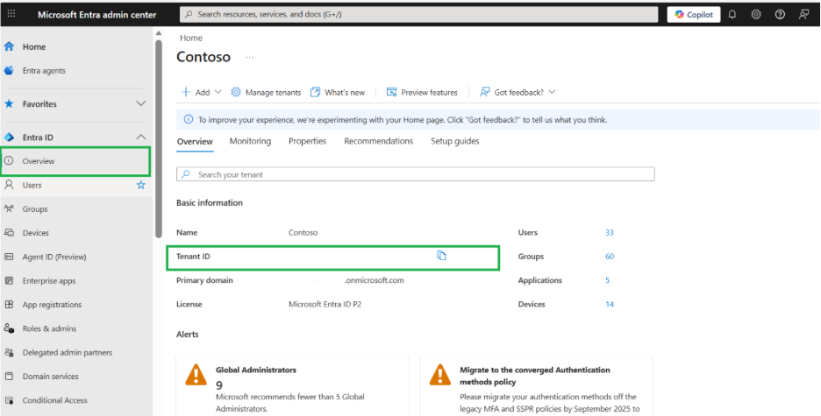Open the settings gear icon
The image size is (821, 416).
point(756,15)
